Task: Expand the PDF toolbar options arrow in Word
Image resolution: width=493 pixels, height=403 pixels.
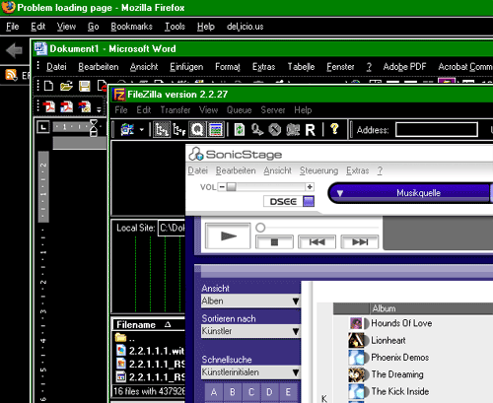Action: [x=99, y=108]
